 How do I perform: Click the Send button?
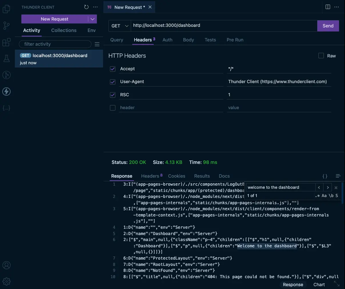click(x=328, y=26)
